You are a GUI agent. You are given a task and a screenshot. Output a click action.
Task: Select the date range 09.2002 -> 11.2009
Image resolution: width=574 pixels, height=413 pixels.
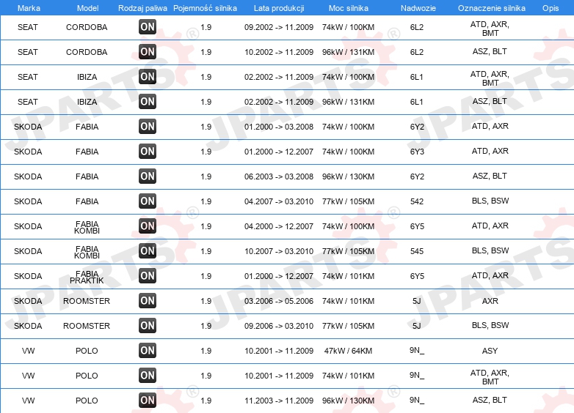[279, 27]
